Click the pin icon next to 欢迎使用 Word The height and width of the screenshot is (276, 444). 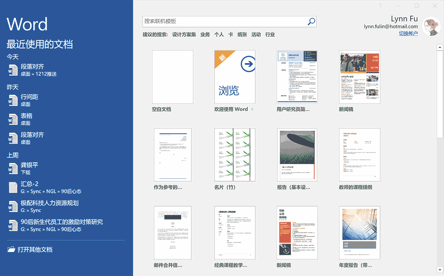click(x=252, y=109)
